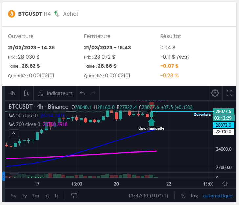Click the red manual close marker
This screenshot has height=205, width=239.
151,106
